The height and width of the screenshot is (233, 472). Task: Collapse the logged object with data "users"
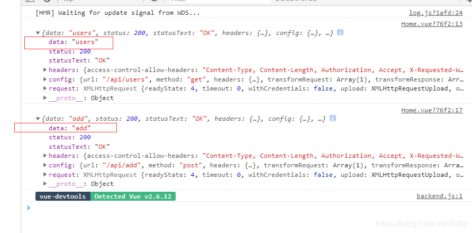pyautogui.click(x=38, y=33)
